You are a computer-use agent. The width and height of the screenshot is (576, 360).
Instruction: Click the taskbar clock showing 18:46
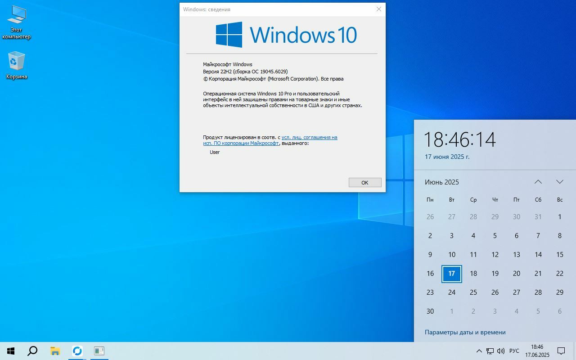pos(537,351)
